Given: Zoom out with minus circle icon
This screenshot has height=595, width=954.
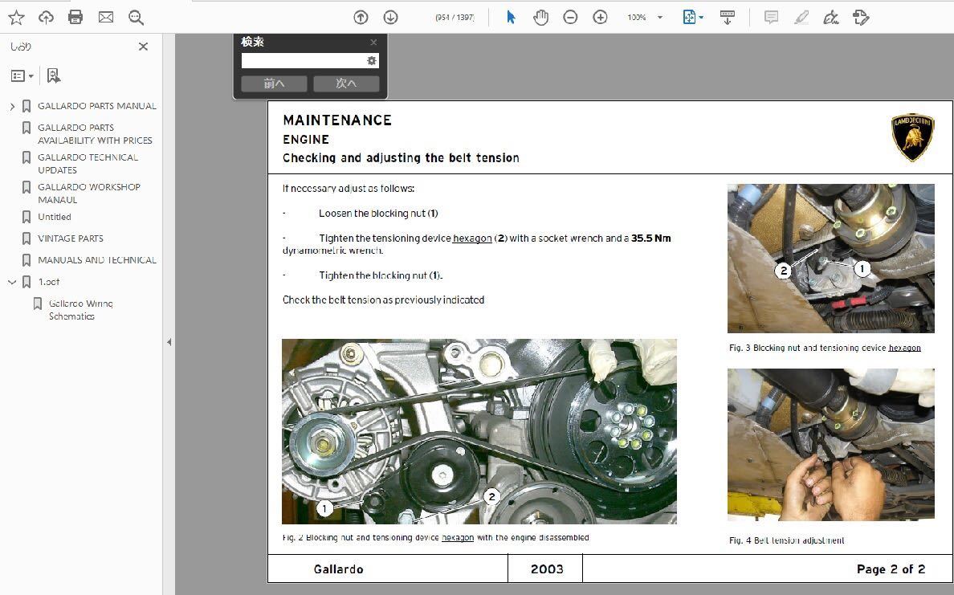Looking at the screenshot, I should coord(570,18).
